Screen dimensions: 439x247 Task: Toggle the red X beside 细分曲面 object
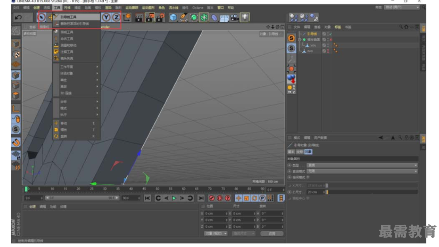click(x=331, y=40)
